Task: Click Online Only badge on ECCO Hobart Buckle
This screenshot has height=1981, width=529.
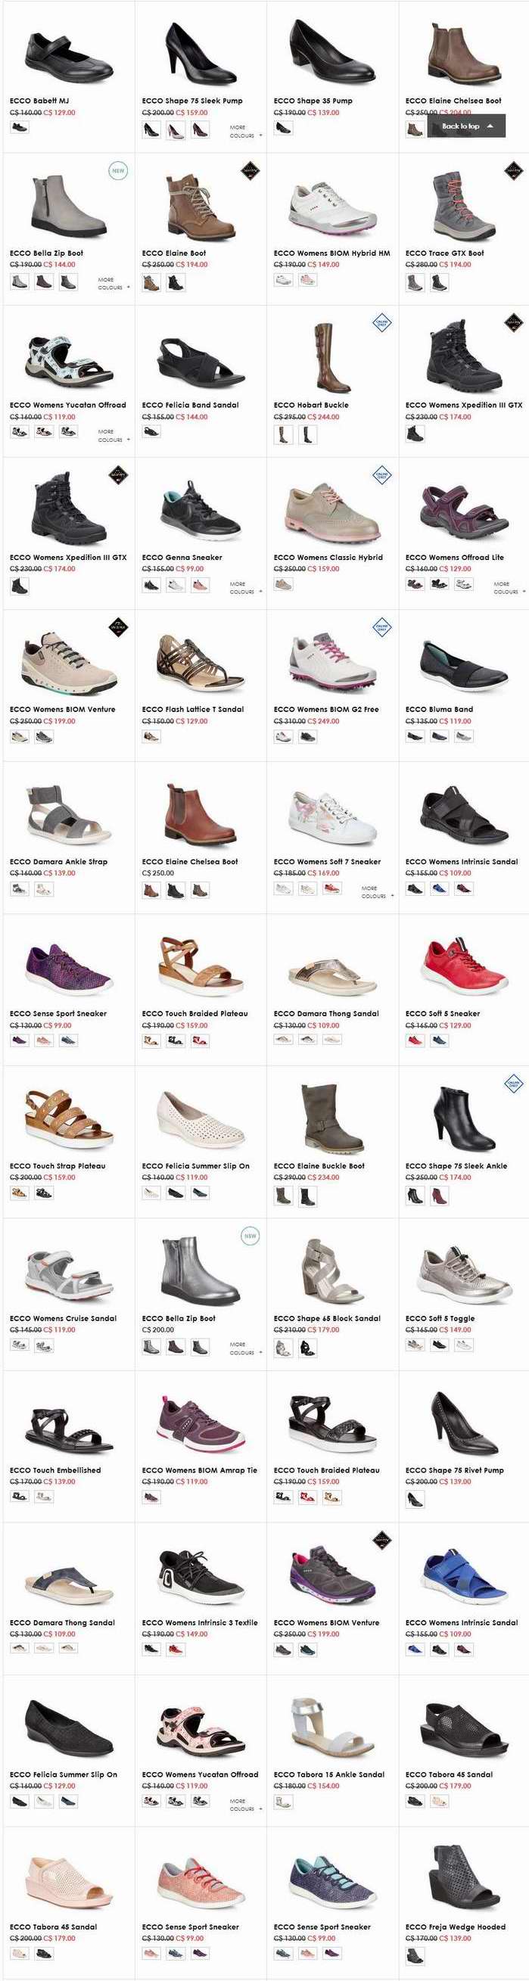Action: click(x=382, y=323)
